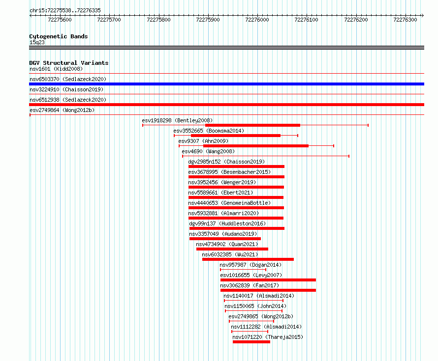Open nsv4734902 (Quan2021) label
This screenshot has width=438, height=361.
[x=227, y=244]
